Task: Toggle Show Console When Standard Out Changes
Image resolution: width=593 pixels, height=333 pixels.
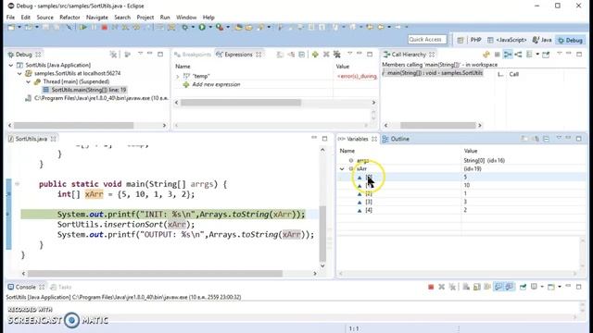Action: point(498,287)
